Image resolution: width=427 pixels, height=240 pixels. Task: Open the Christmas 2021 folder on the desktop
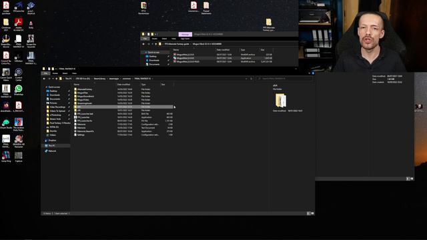(x=6, y=25)
